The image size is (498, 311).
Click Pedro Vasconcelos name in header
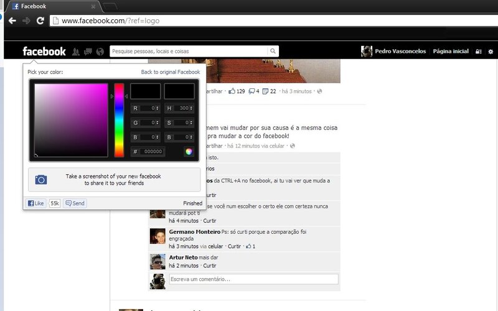click(400, 51)
